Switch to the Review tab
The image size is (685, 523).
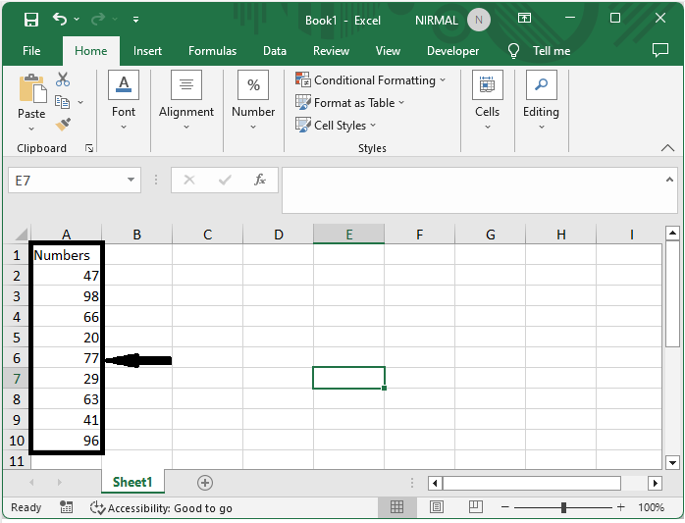click(x=331, y=51)
